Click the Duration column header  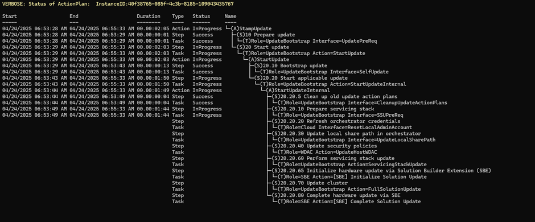[x=149, y=16]
